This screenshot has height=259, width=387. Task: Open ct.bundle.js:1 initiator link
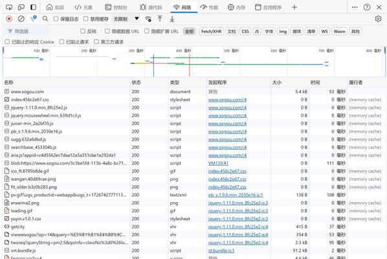tap(221, 251)
